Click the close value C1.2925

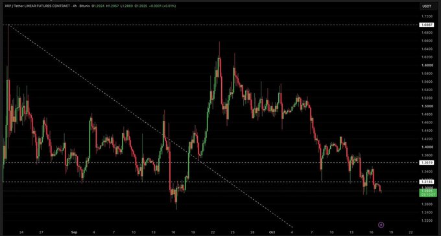(141, 6)
